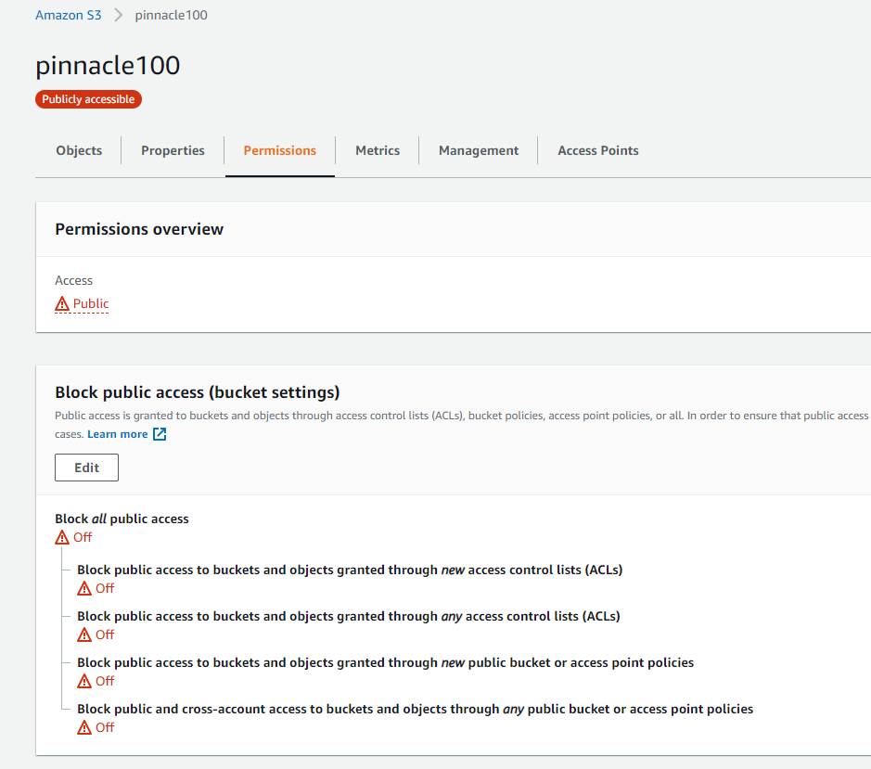Click the Public access status text
The height and width of the screenshot is (769, 871).
[x=91, y=303]
